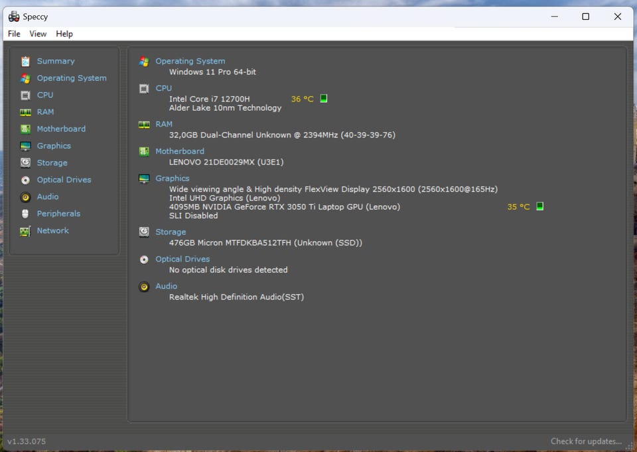Image resolution: width=637 pixels, height=452 pixels.
Task: Click the RAM stick icon in sidebar
Action: tap(25, 112)
